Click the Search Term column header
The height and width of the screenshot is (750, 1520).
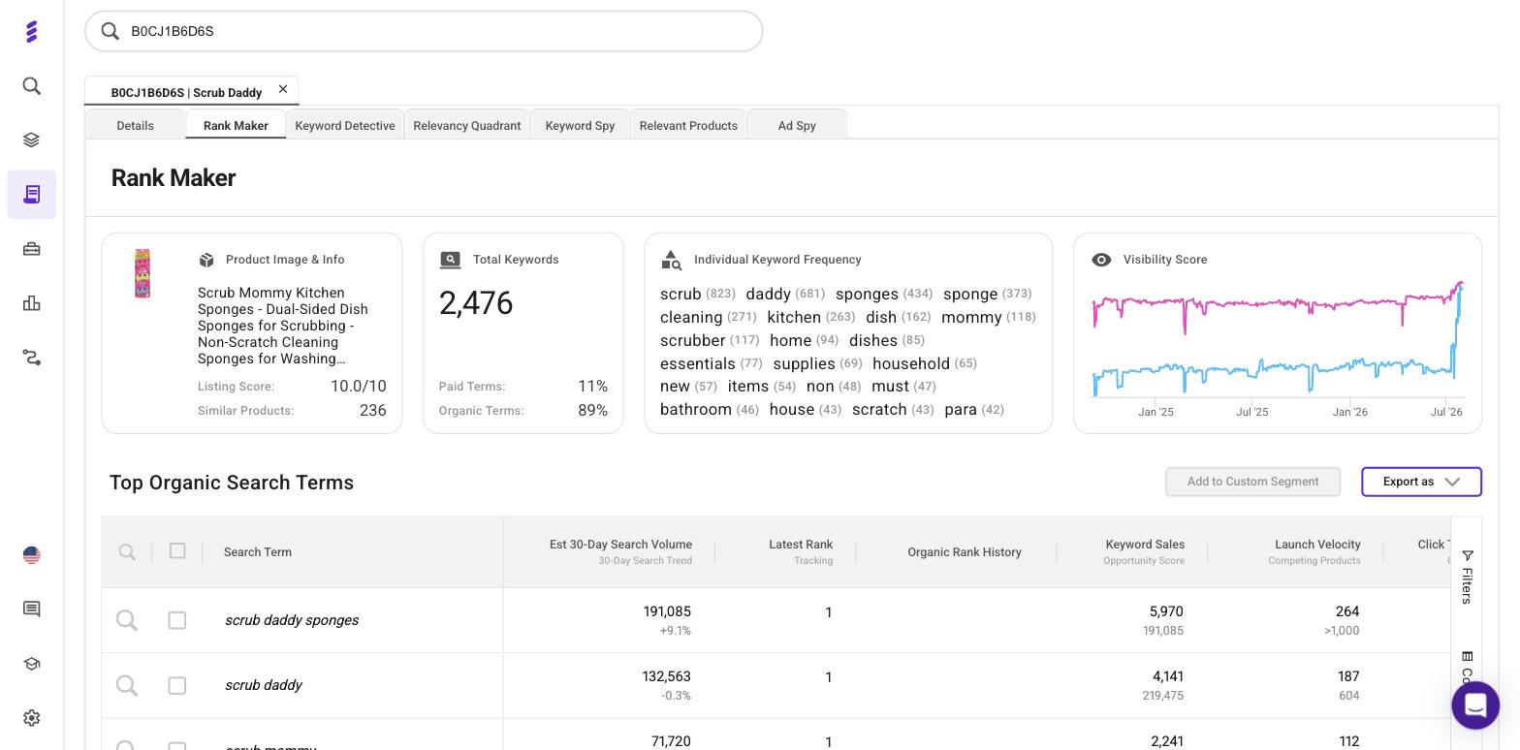(258, 552)
